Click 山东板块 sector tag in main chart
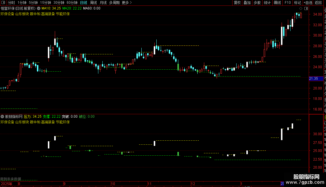This screenshot has height=187, width=326. [x=22, y=14]
